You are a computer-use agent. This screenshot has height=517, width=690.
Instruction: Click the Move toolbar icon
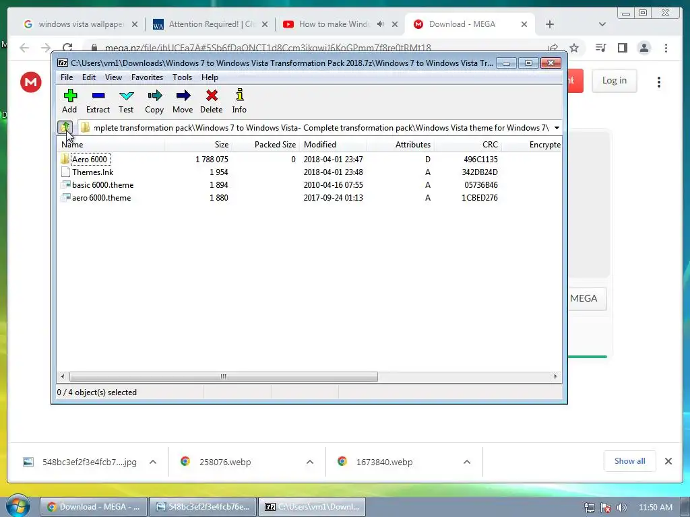pyautogui.click(x=183, y=96)
